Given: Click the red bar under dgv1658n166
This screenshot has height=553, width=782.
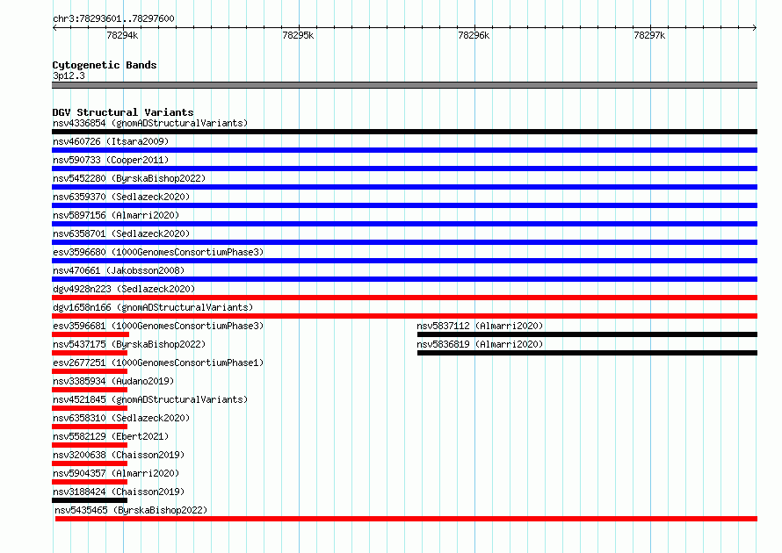Looking at the screenshot, I should (404, 316).
